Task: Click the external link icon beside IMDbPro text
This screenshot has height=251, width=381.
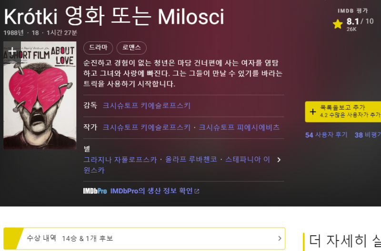Action: (197, 191)
